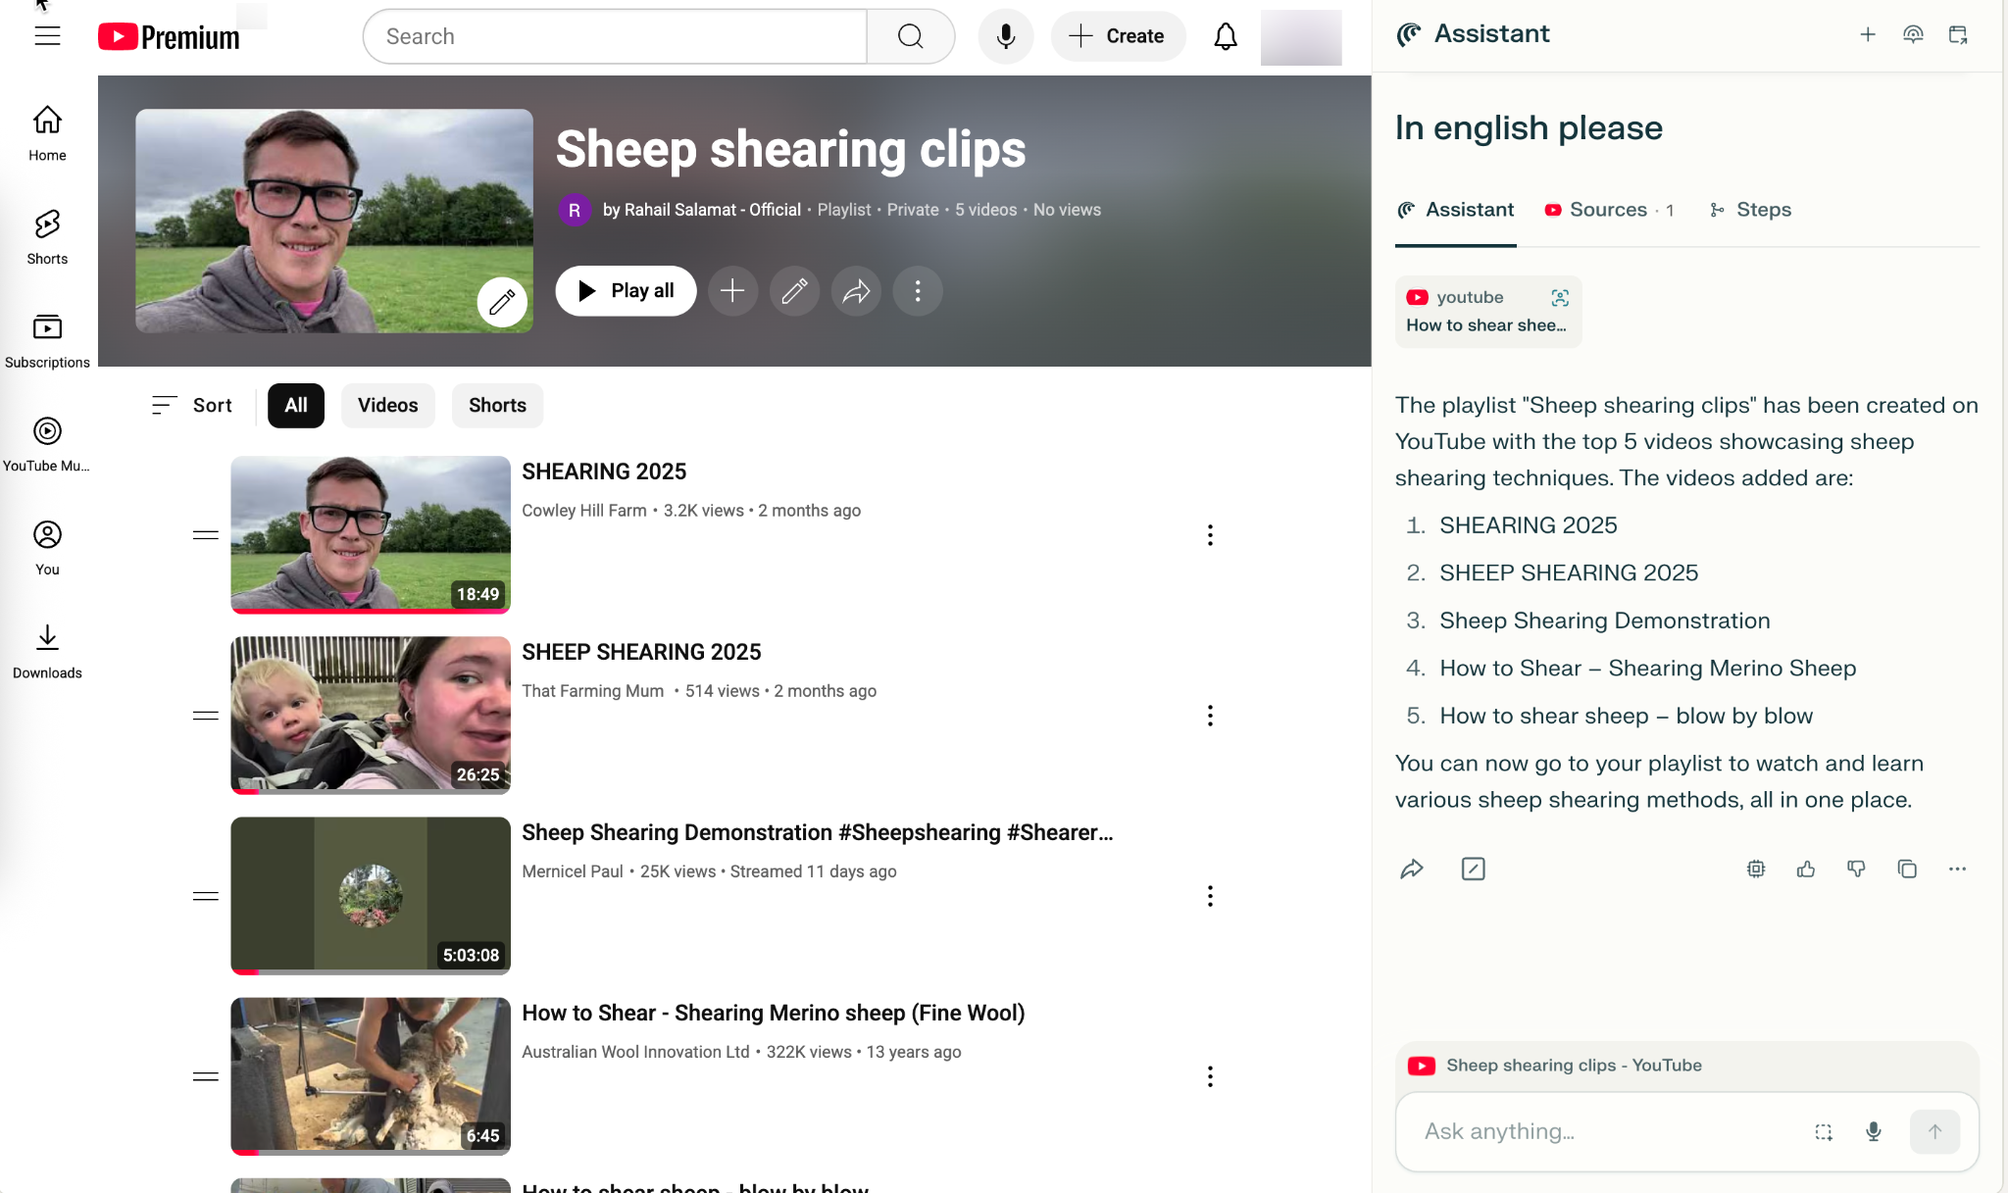
Task: Click the Assistant panel broadcast icon
Action: [1913, 34]
